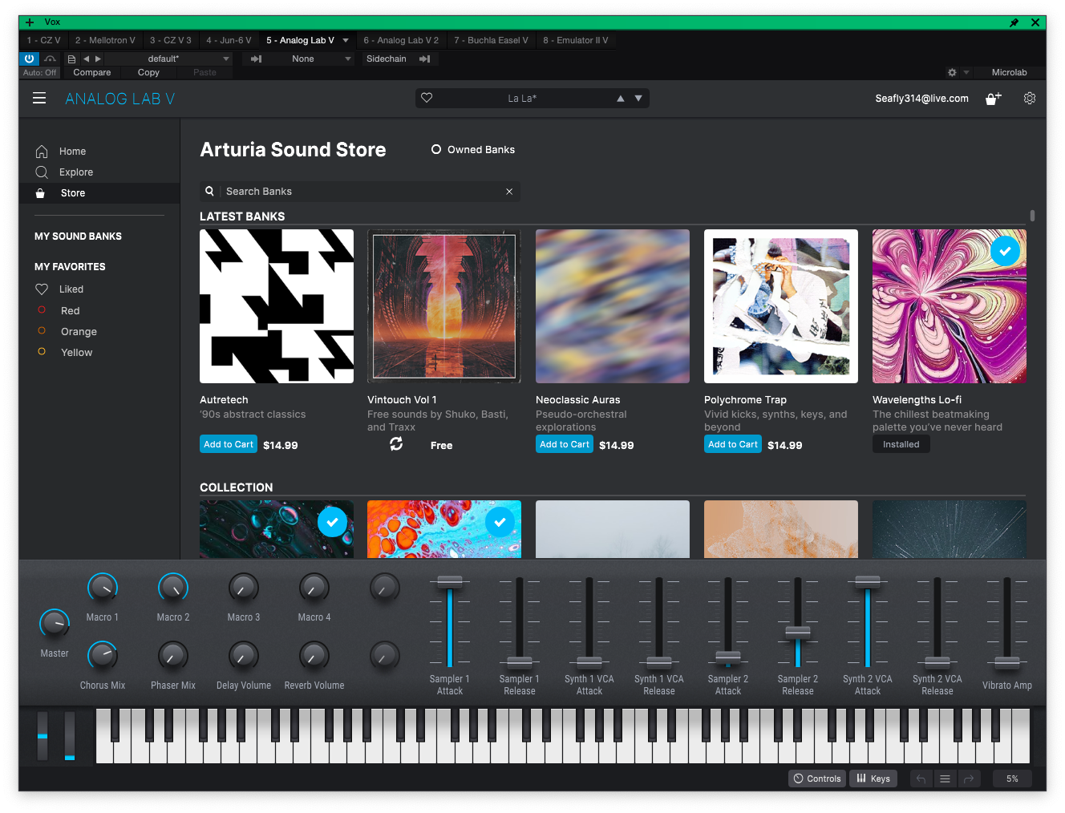Go to previous preset arrow in host bar

pos(86,59)
